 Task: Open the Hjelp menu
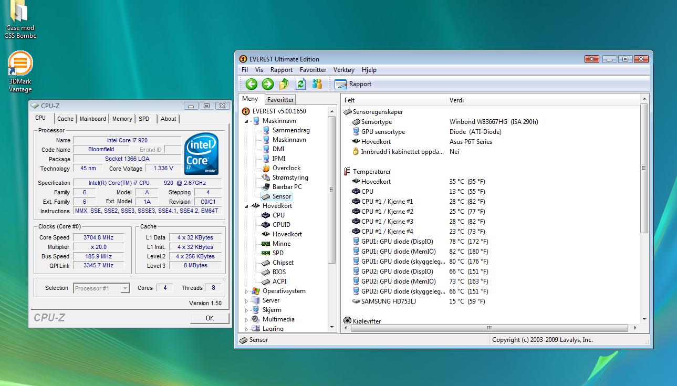pos(369,70)
